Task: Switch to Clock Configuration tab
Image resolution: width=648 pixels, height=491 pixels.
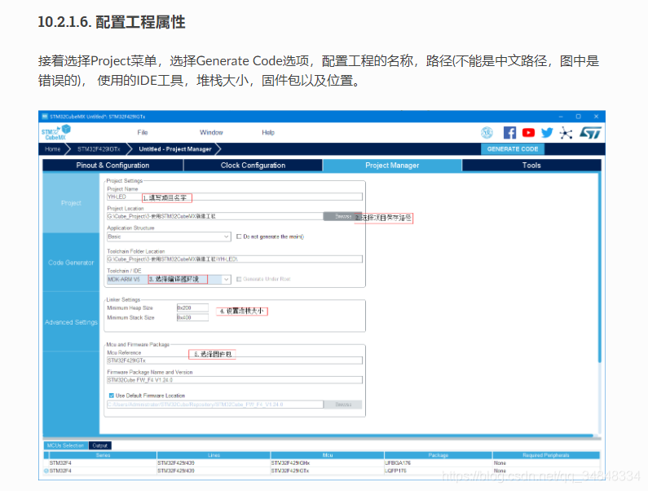Action: tap(253, 165)
